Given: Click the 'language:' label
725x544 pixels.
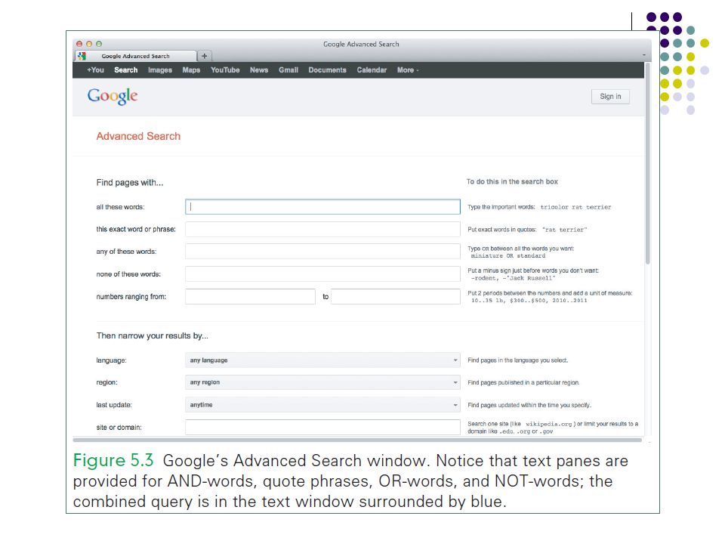Looking at the screenshot, I should [x=111, y=360].
